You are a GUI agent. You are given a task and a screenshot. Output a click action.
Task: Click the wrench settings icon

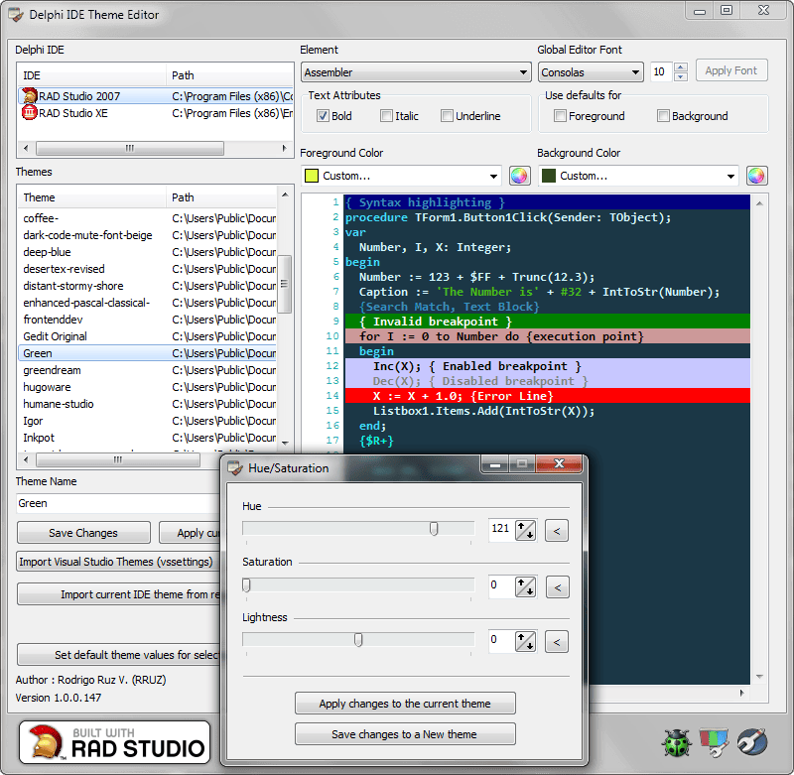click(752, 742)
